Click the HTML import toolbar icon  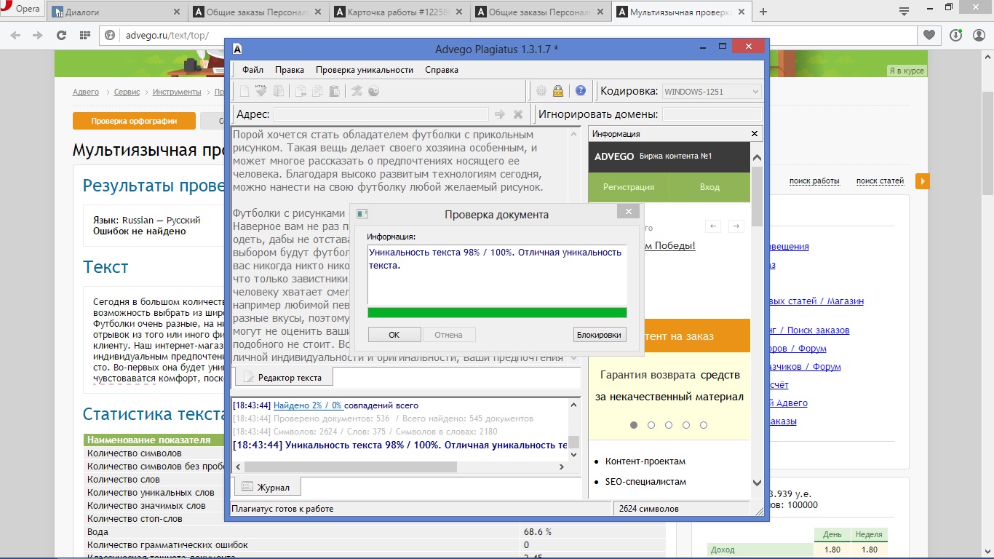pos(261,91)
